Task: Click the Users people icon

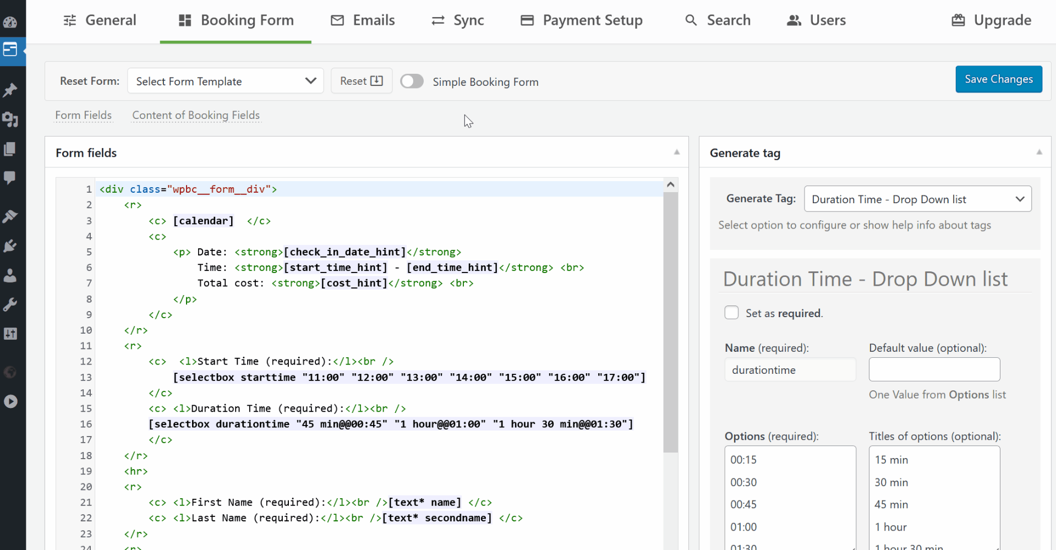Action: pyautogui.click(x=794, y=20)
